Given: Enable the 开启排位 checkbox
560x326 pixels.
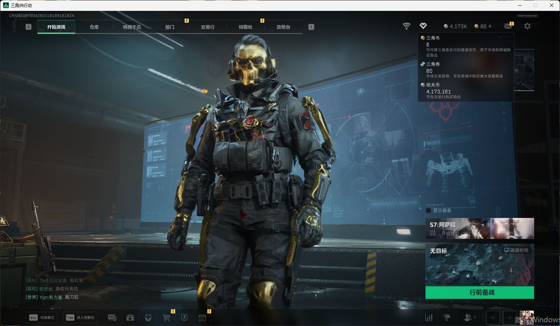Looking at the screenshot, I should 433,233.
